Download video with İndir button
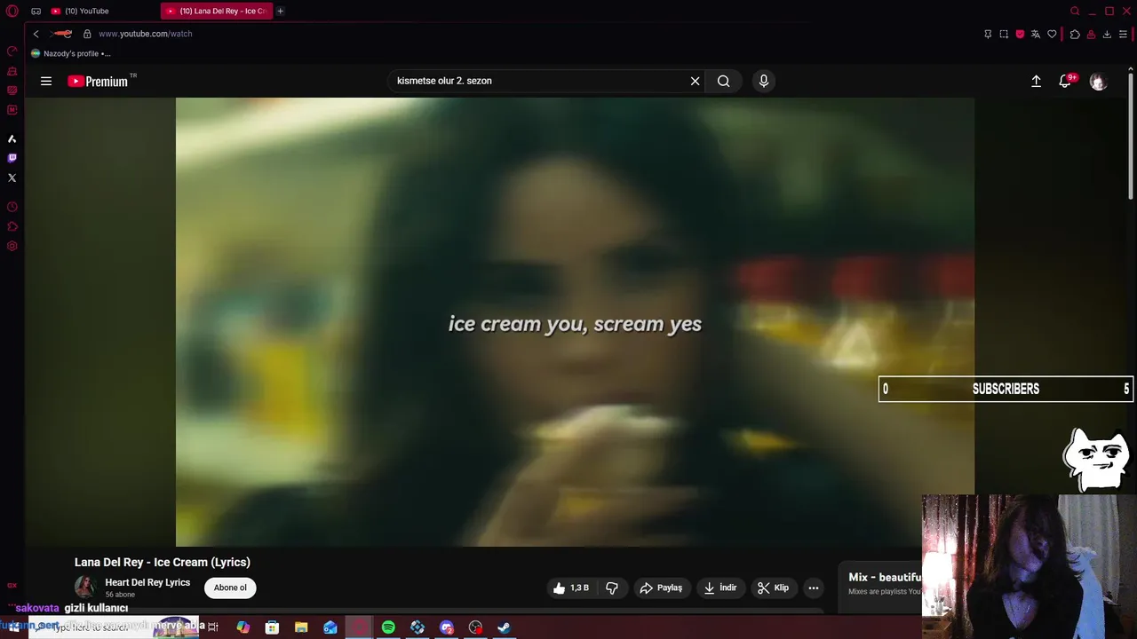Screen dimensions: 1137x639 pyautogui.click(x=720, y=588)
